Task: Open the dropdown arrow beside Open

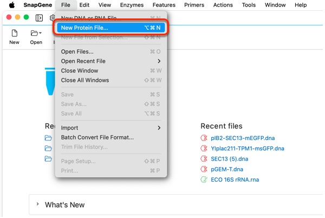Action: tap(40, 33)
